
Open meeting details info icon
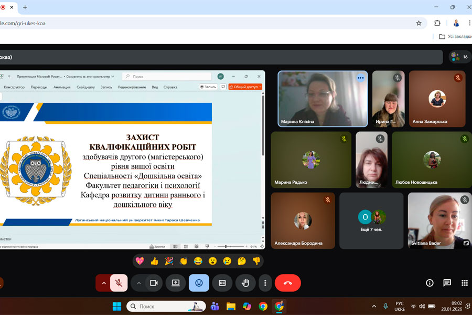click(x=430, y=283)
